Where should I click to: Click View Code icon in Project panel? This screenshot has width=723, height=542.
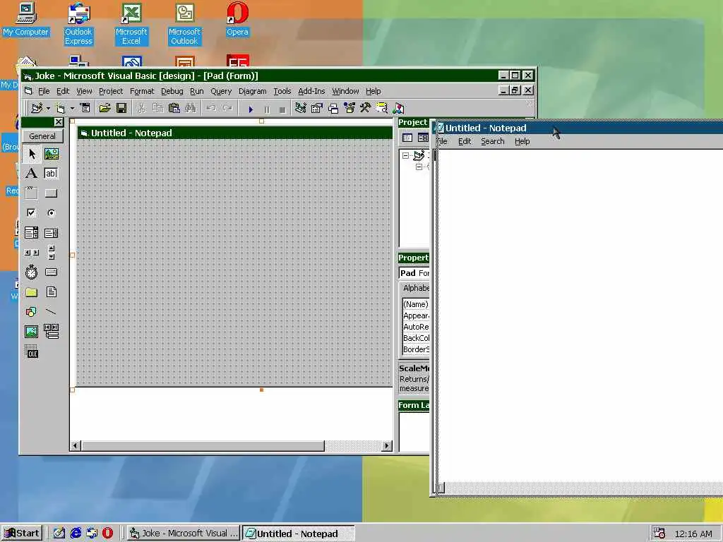click(407, 138)
